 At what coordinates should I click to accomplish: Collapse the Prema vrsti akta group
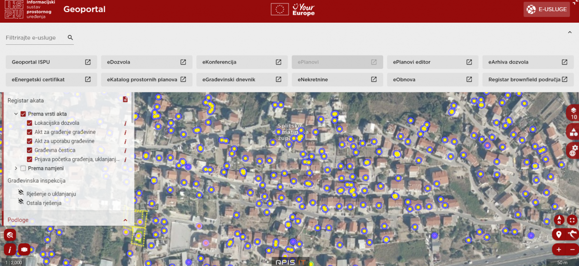[16, 114]
